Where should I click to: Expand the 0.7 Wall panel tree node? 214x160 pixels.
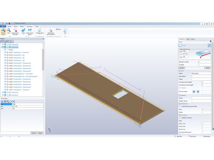1,92
